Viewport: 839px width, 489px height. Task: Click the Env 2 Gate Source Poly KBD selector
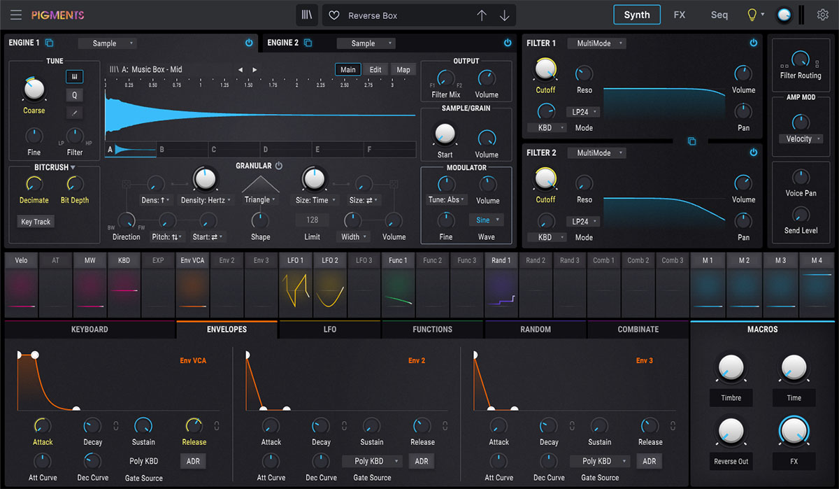[x=373, y=461]
